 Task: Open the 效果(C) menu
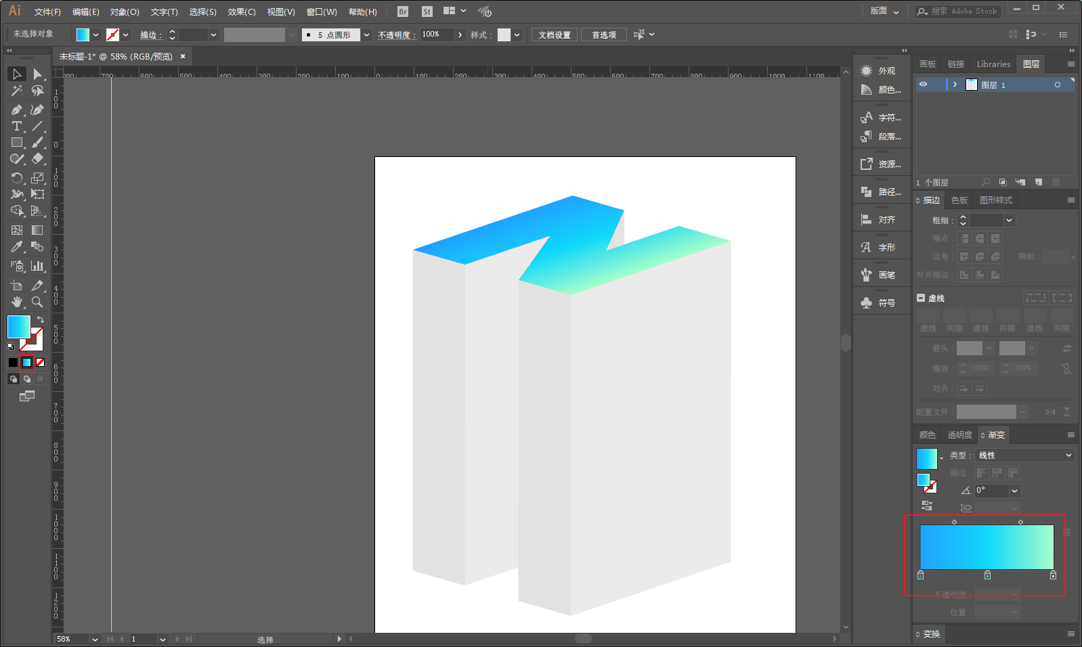(x=242, y=12)
